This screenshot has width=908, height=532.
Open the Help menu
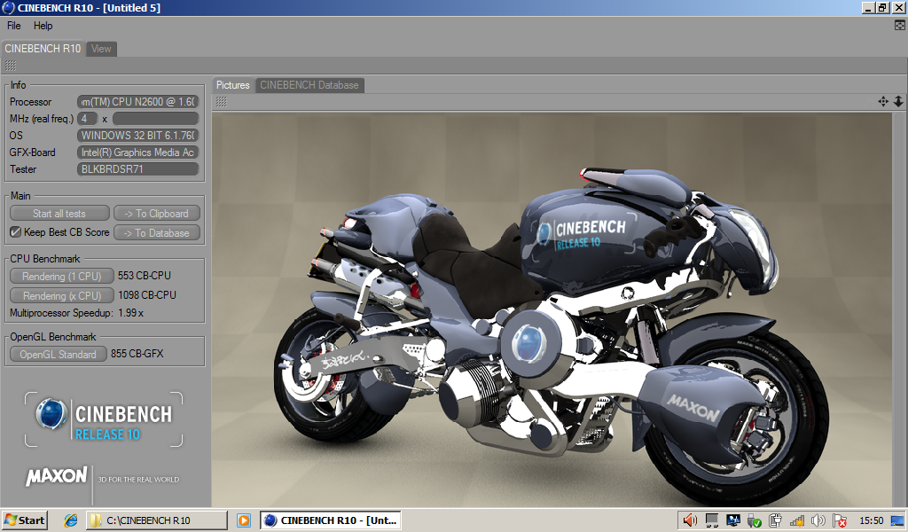click(x=43, y=26)
